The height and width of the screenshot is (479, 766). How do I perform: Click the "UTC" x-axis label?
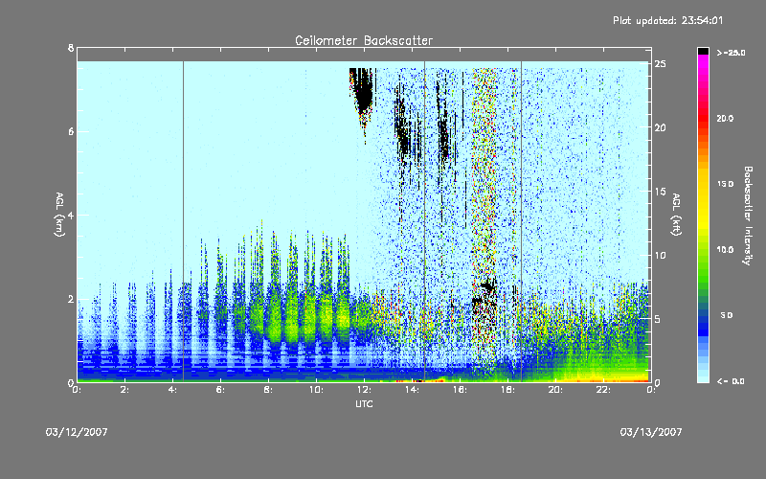[364, 403]
